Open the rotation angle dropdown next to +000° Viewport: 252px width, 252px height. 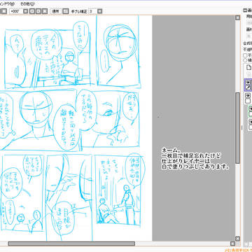(26, 11)
